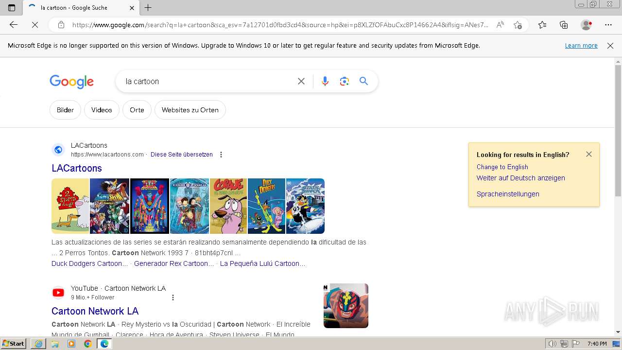Image resolution: width=622 pixels, height=350 pixels.
Task: Open volume control in system tray
Action: 553,344
